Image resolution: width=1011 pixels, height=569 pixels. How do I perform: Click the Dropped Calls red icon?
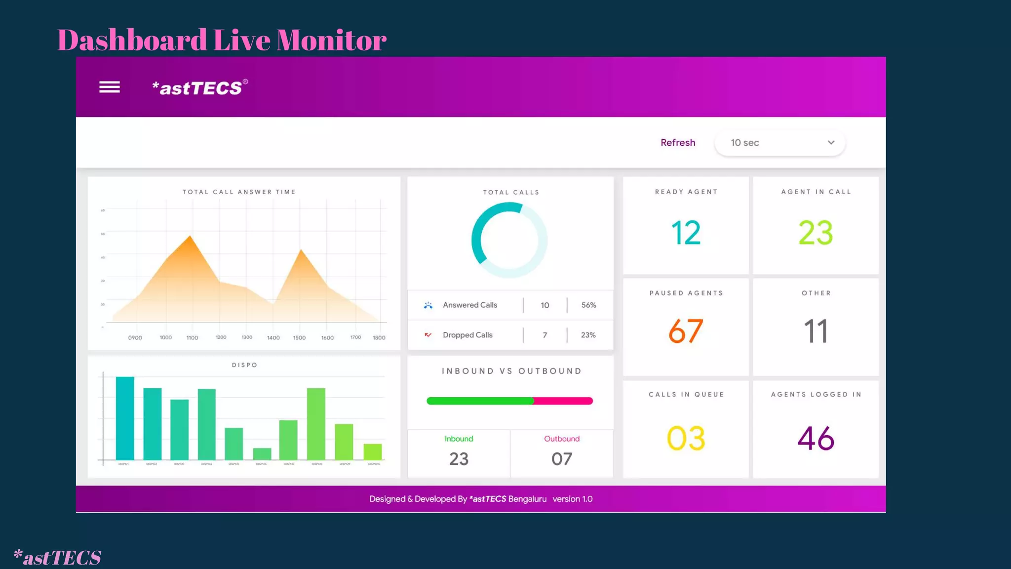point(428,335)
